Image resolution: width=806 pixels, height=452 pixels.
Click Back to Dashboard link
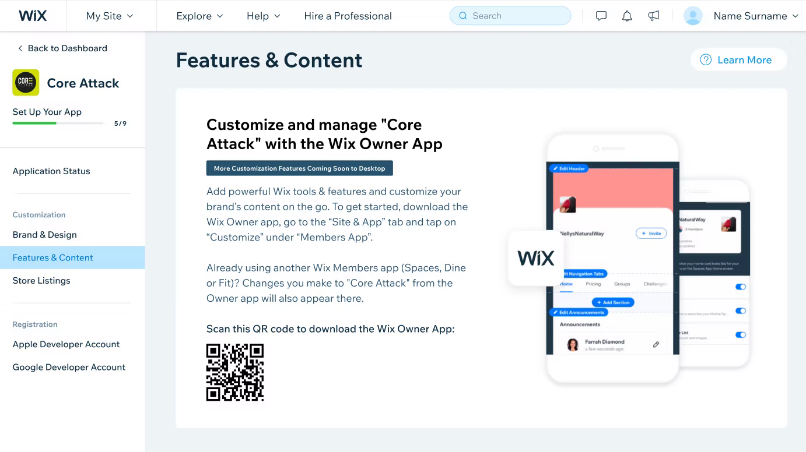point(68,48)
